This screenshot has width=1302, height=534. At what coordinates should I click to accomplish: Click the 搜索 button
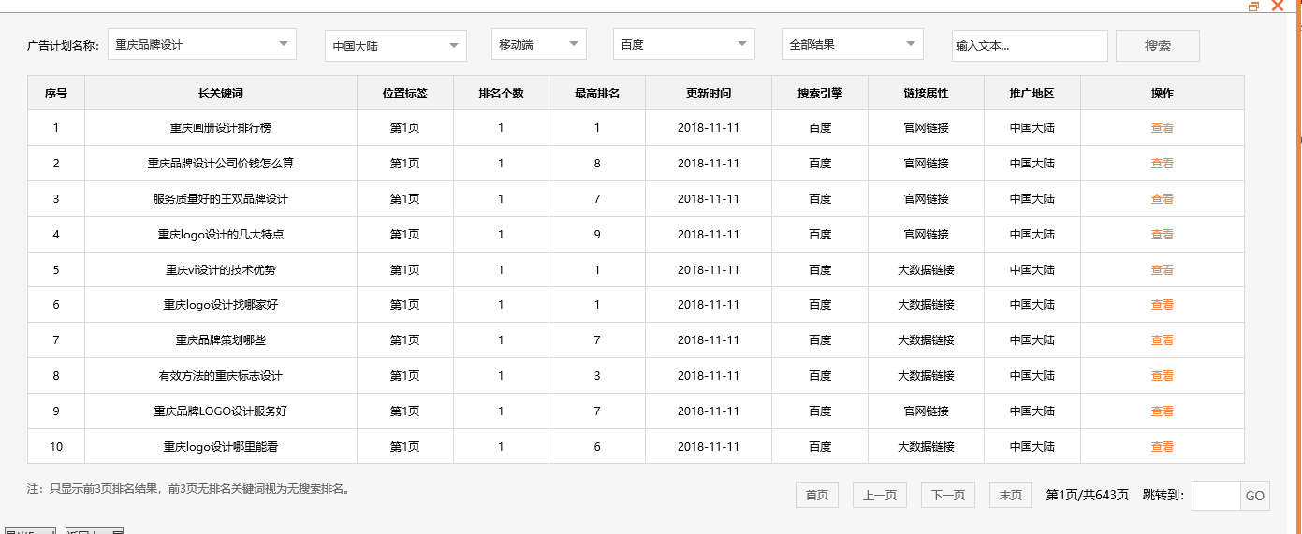tap(1158, 46)
